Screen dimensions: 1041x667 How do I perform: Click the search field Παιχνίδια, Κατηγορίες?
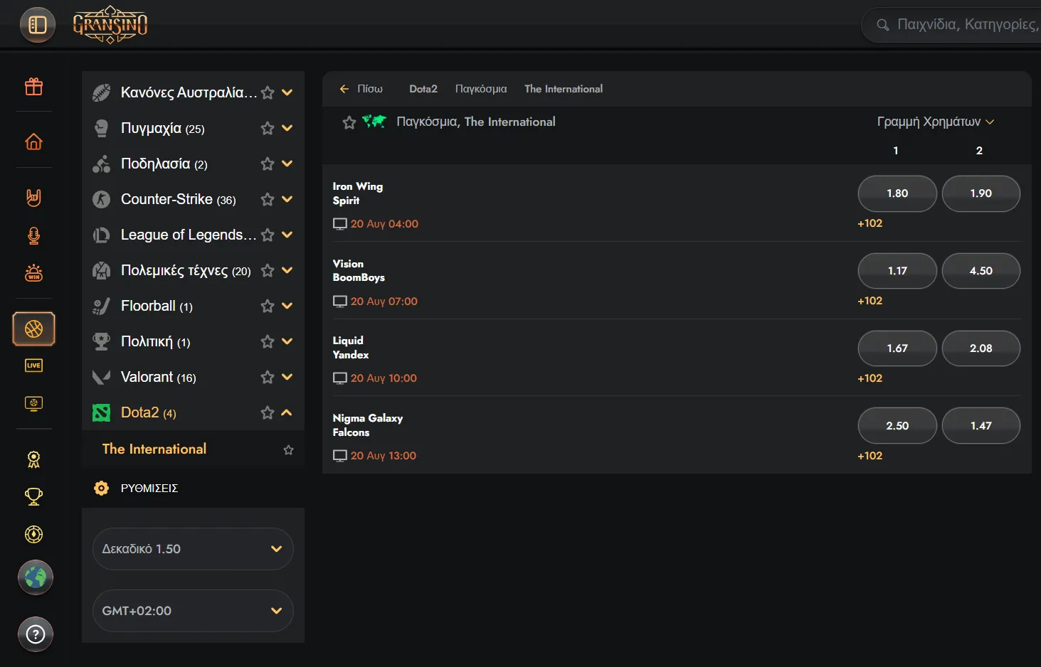click(951, 25)
